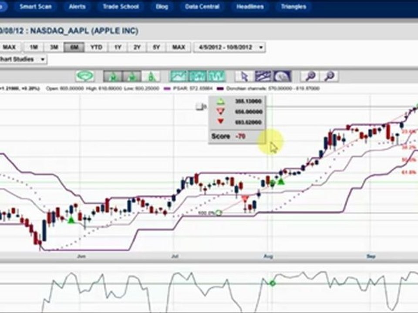Toggle the white-backed green triangle button
The image size is (418, 313).
pyautogui.click(x=151, y=77)
